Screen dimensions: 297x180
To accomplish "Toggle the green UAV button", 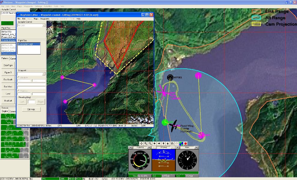I will [x=6, y=23].
